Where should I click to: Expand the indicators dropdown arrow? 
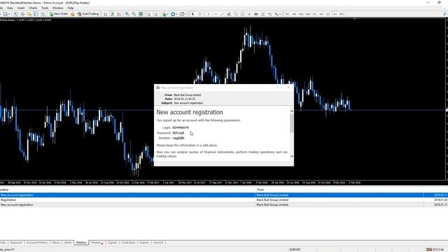[x=168, y=14]
